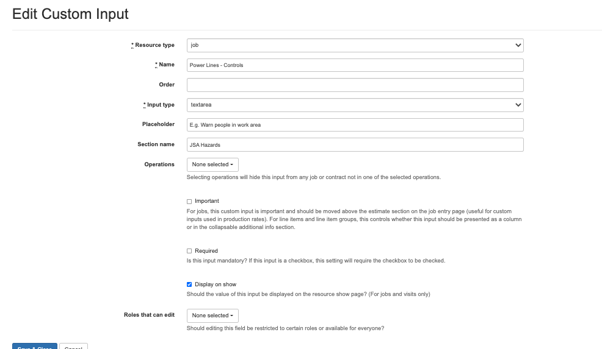
Task: Click the empty Order input field
Action: [355, 85]
